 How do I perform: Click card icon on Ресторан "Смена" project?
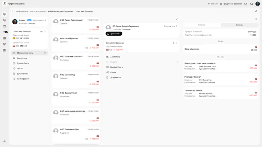(x=256, y=79)
